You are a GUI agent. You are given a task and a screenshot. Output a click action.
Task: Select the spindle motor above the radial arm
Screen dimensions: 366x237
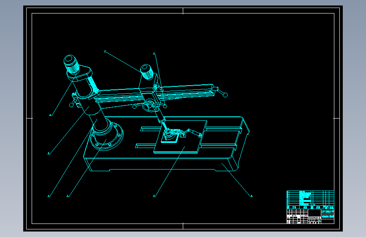(147, 72)
